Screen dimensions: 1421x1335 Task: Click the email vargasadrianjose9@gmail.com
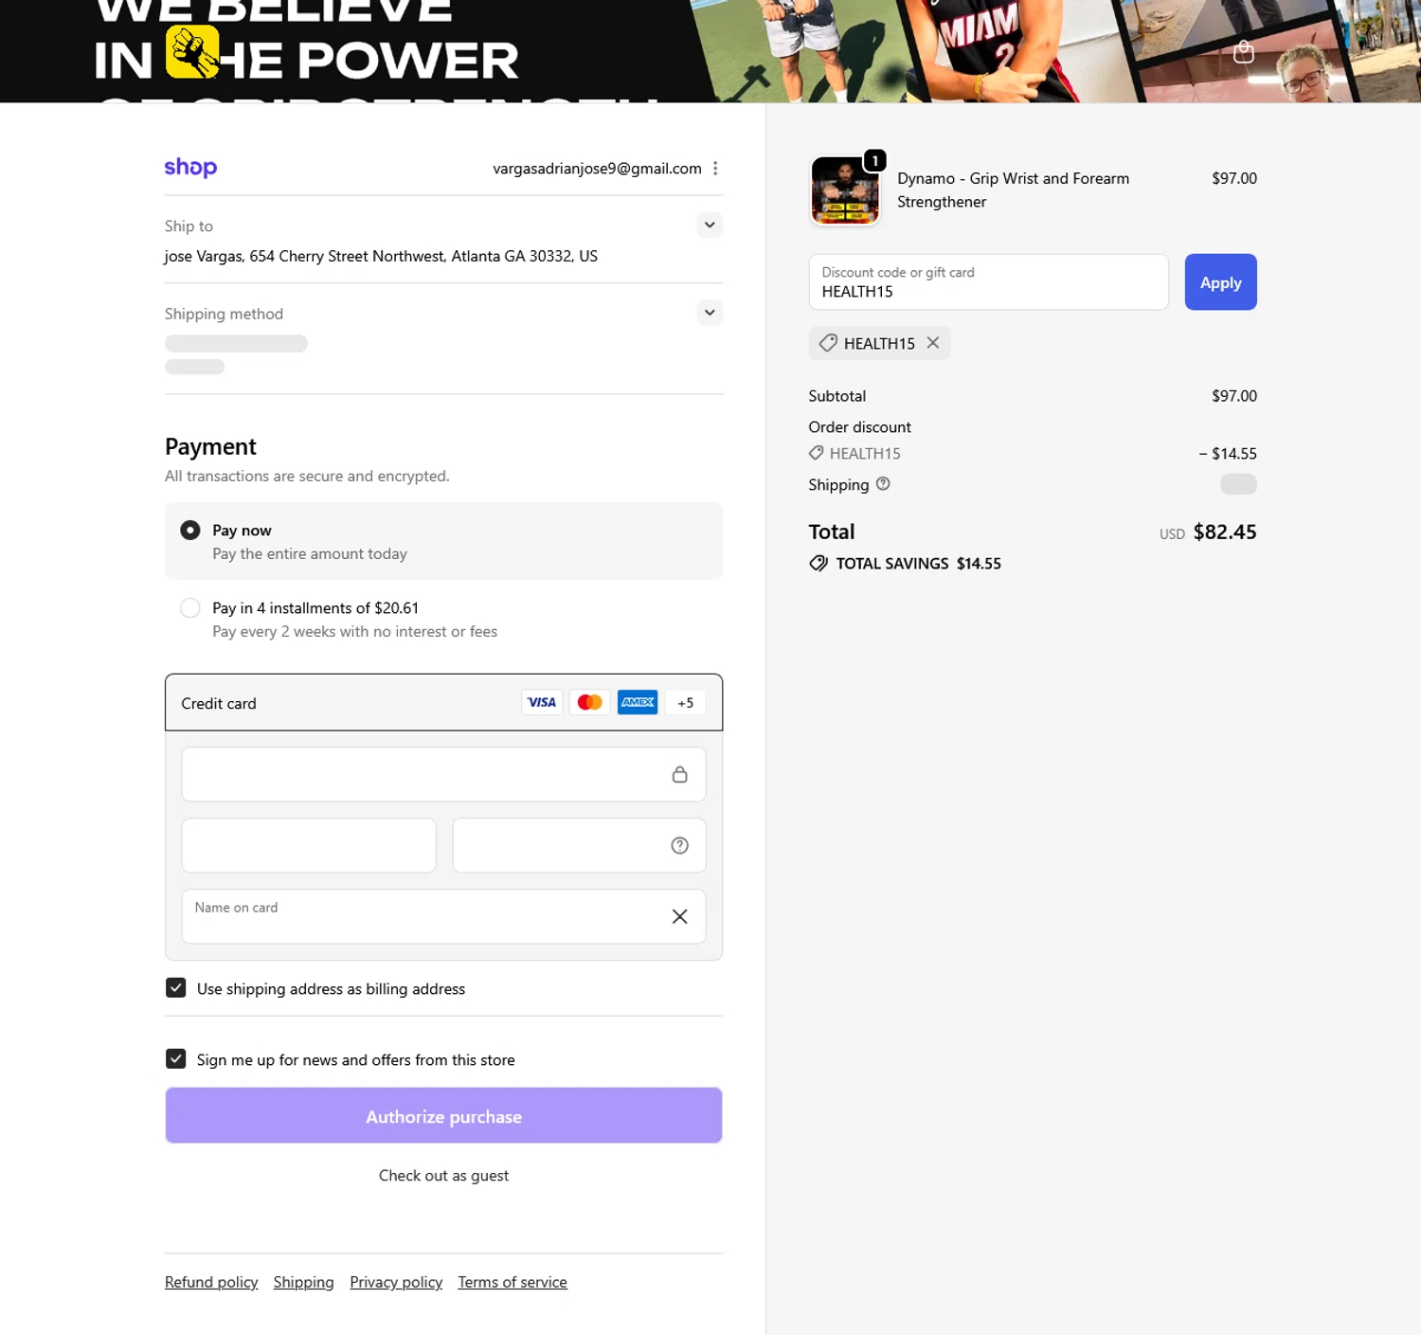click(x=597, y=169)
